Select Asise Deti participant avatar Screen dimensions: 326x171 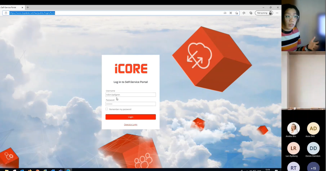[x=313, y=128]
